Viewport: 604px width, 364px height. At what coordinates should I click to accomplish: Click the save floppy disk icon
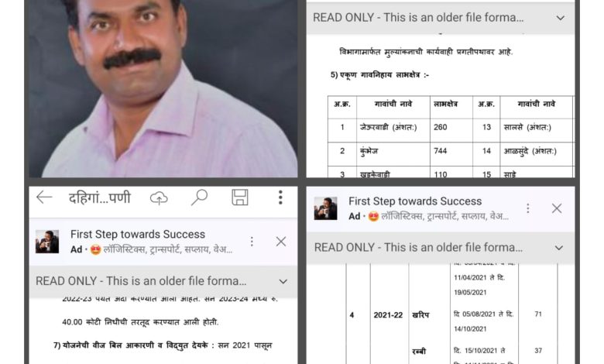click(x=239, y=197)
